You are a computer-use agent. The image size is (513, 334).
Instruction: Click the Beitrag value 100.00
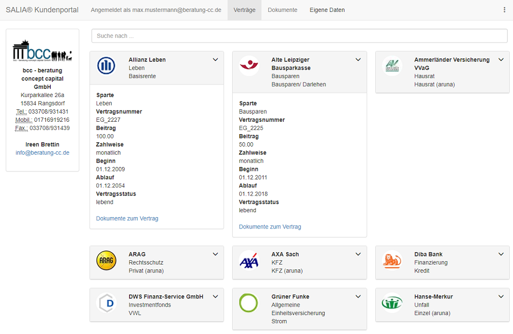point(105,136)
